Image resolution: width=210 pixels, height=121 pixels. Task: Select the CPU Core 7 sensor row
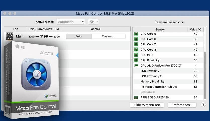[168, 44]
